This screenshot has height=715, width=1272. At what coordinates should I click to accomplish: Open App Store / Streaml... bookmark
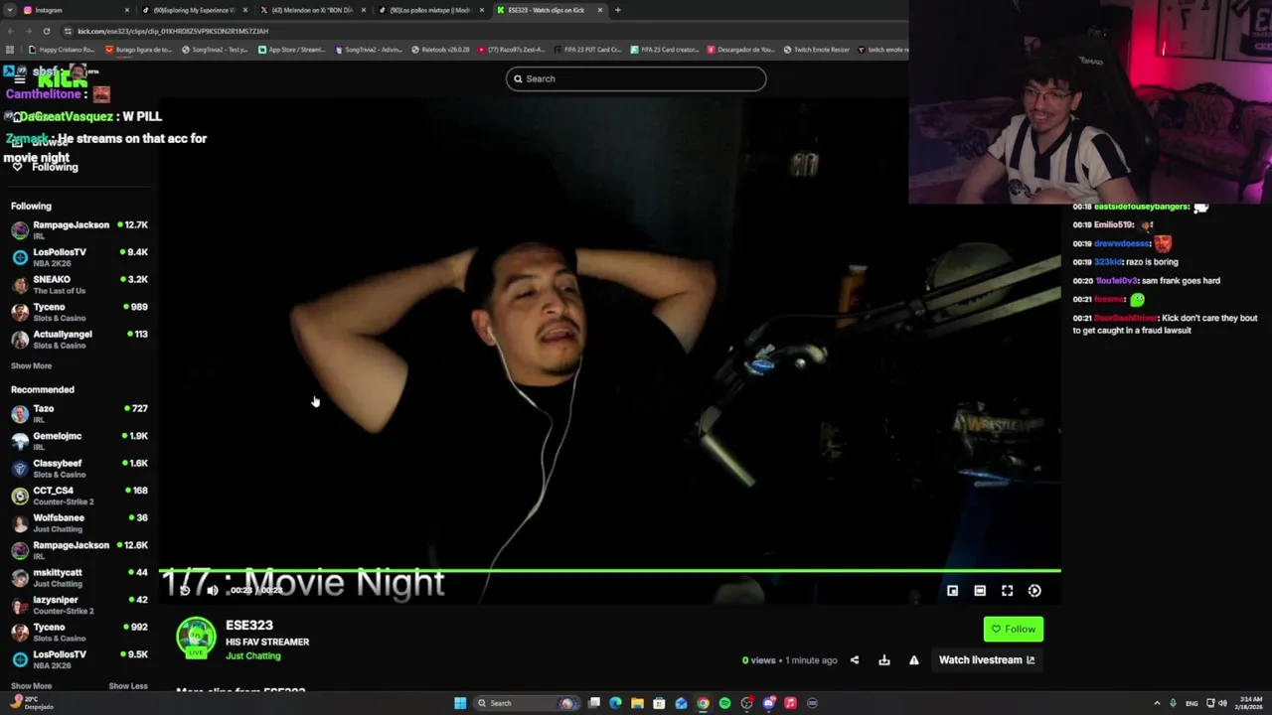[291, 50]
